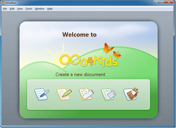This screenshot has height=128, width=176.
Task: Open the File menu
Action: pyautogui.click(x=5, y=9)
